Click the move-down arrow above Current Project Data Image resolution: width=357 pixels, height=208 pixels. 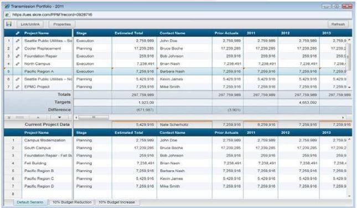(59, 118)
